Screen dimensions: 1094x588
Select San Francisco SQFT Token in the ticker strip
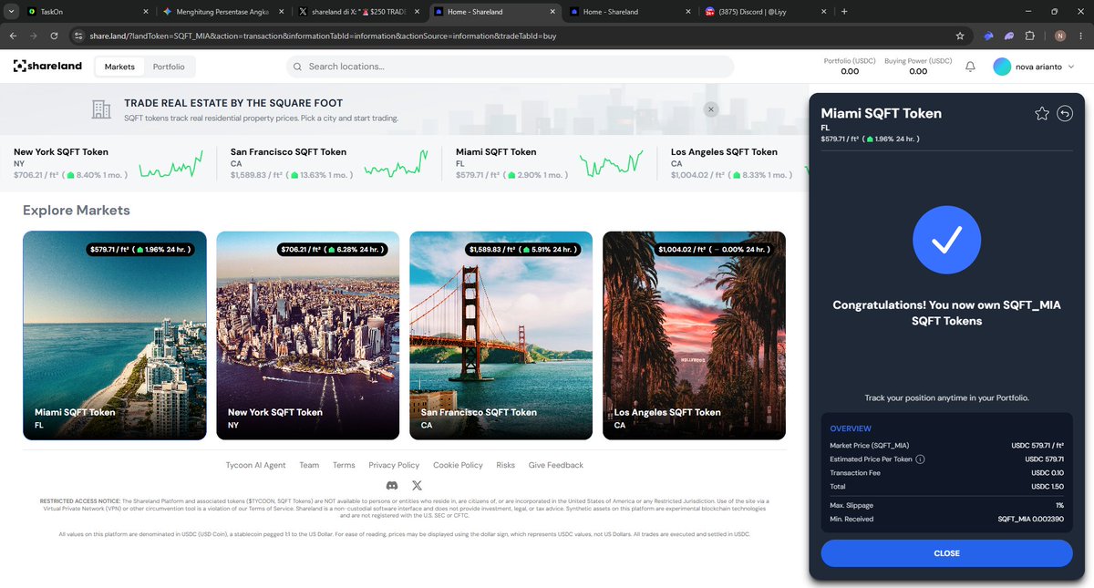point(329,163)
